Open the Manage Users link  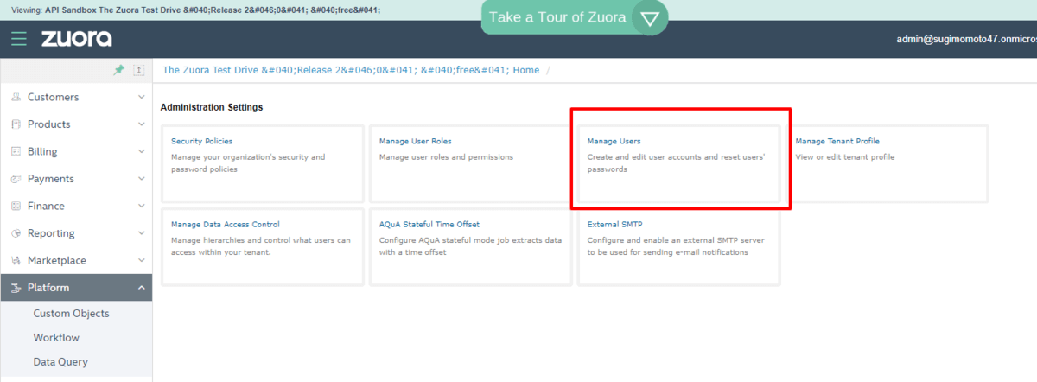click(x=614, y=141)
